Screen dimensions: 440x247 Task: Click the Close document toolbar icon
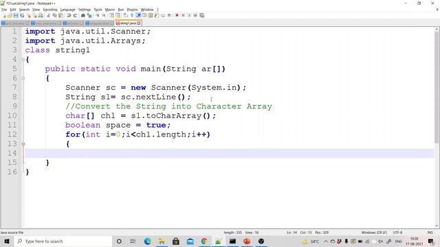[x=29, y=15]
